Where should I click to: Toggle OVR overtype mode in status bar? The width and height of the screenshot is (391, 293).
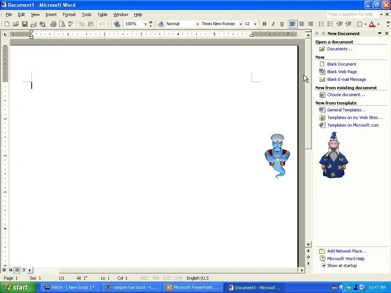179,278
